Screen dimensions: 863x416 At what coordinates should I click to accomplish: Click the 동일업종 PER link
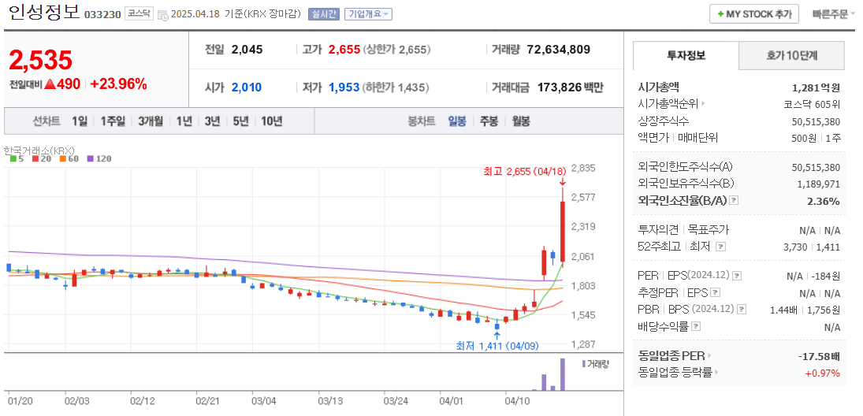[x=671, y=355]
